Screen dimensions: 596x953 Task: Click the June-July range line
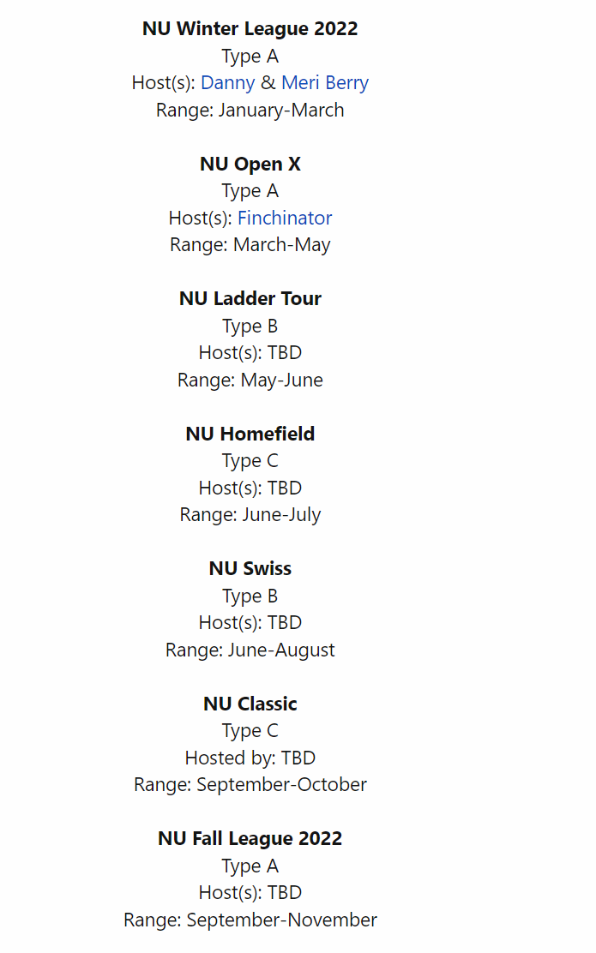[x=250, y=515]
